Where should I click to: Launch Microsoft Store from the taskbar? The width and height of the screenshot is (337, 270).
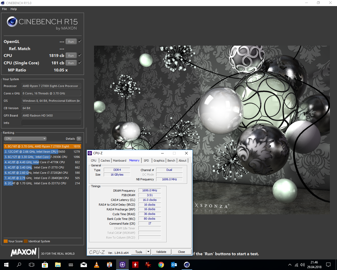coord(45,265)
